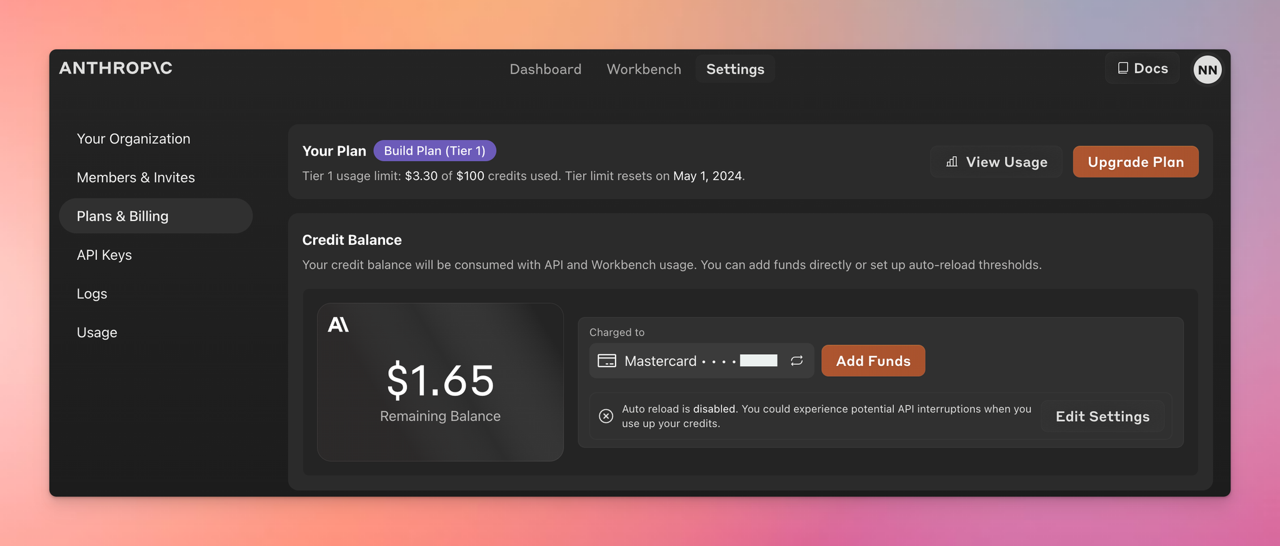
Task: Open the Logs section
Action: tap(92, 294)
